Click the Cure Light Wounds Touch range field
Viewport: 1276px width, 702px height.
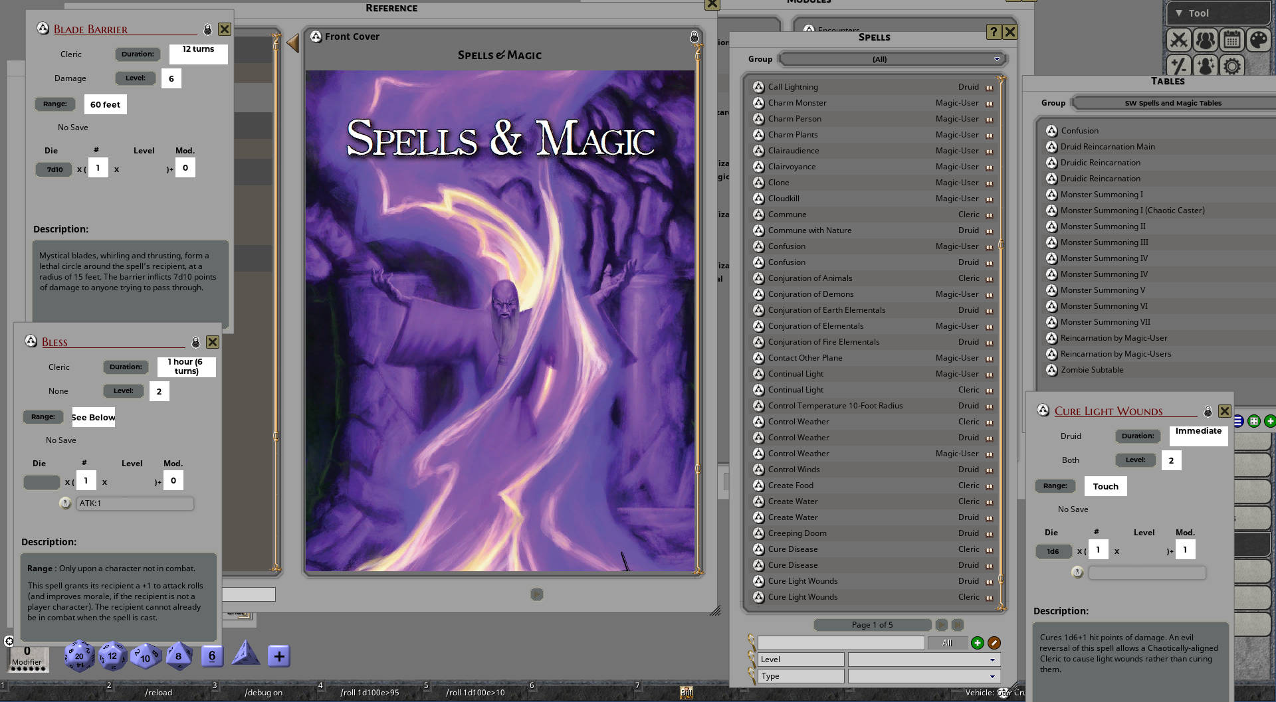(1105, 486)
